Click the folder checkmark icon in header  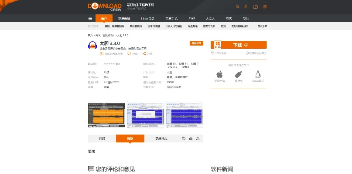tap(256, 7)
